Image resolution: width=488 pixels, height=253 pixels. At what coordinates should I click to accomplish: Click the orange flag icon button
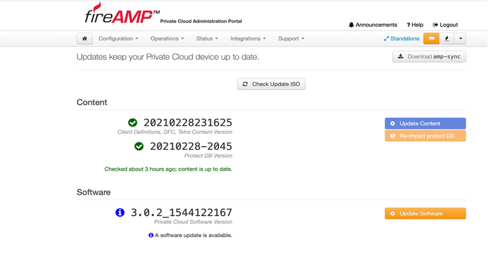pos(431,39)
